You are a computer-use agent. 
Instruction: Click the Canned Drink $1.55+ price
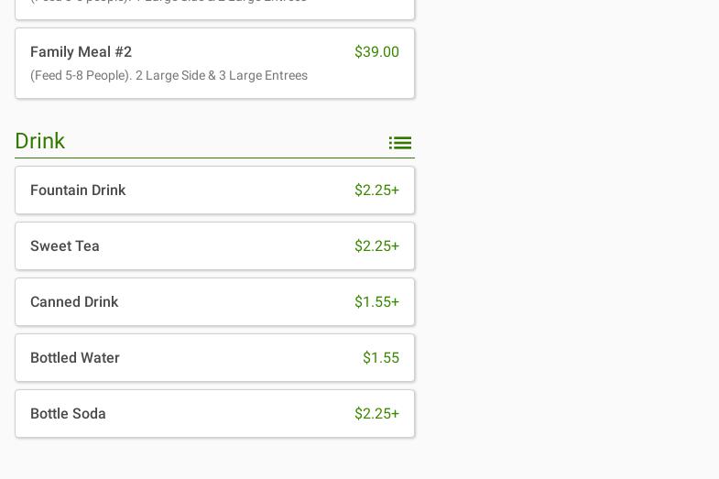click(376, 302)
